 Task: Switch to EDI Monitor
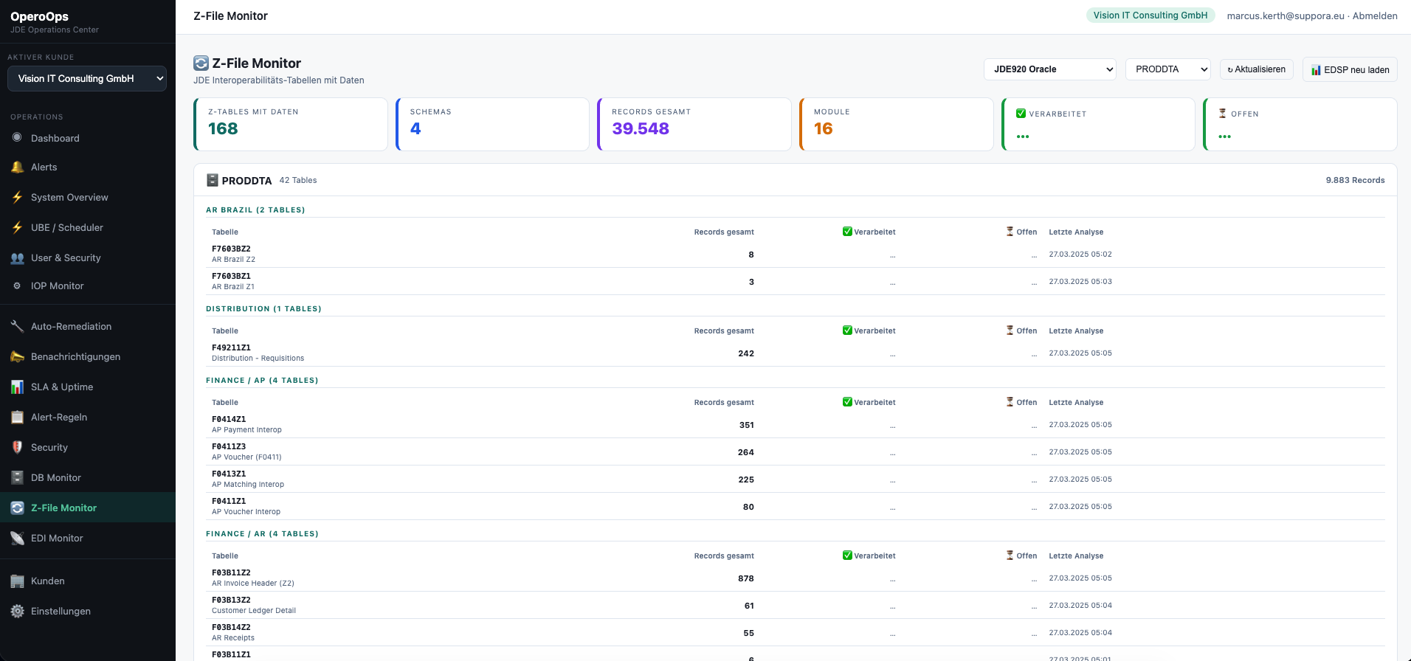(x=88, y=538)
